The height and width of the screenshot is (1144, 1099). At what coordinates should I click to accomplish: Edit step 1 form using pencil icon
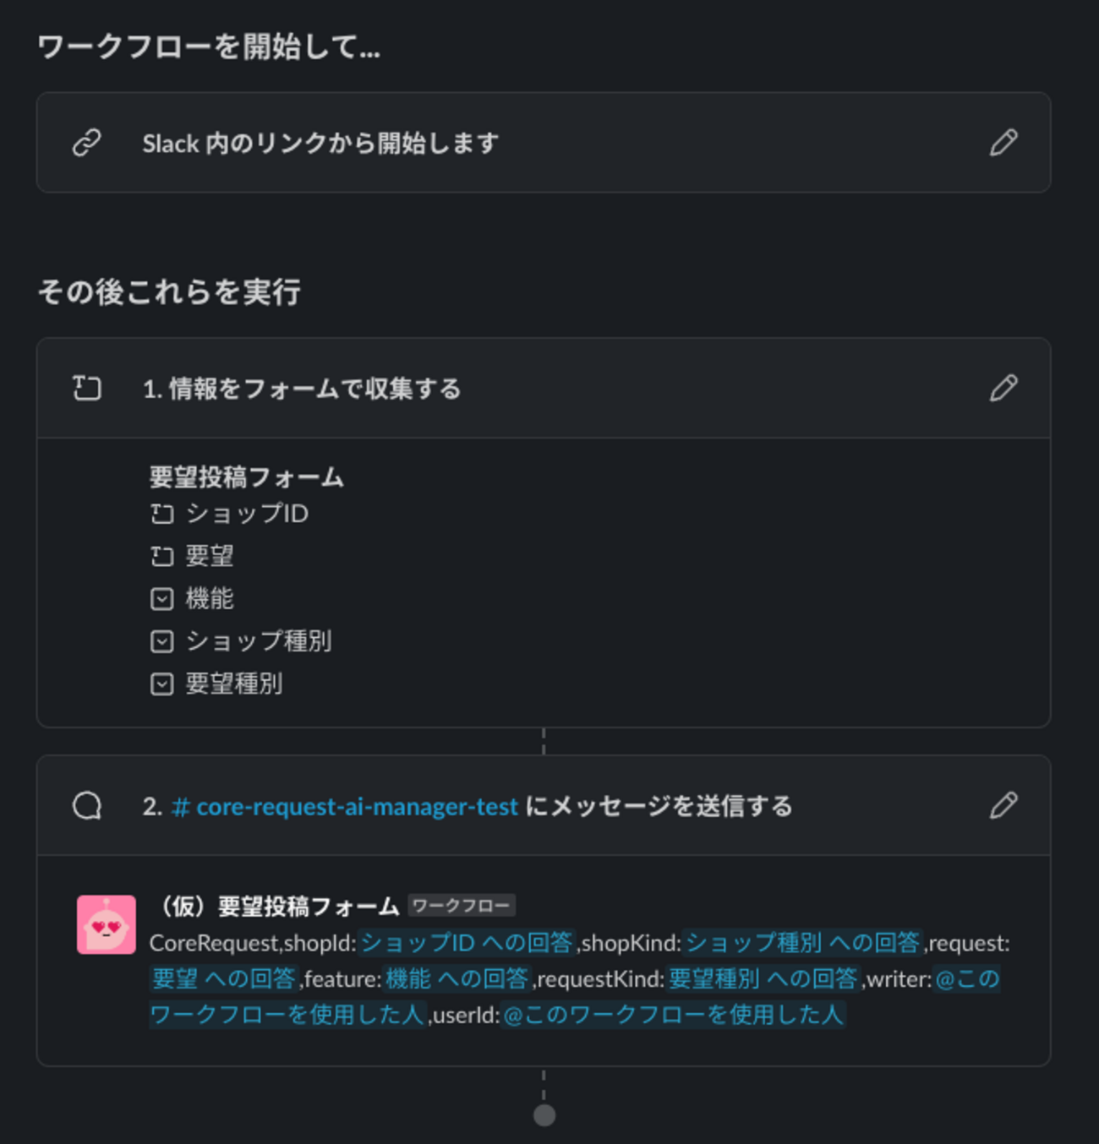pos(1003,389)
